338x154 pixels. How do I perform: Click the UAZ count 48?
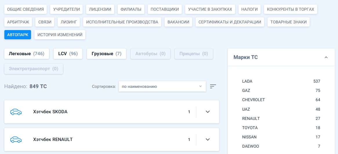click(318, 109)
